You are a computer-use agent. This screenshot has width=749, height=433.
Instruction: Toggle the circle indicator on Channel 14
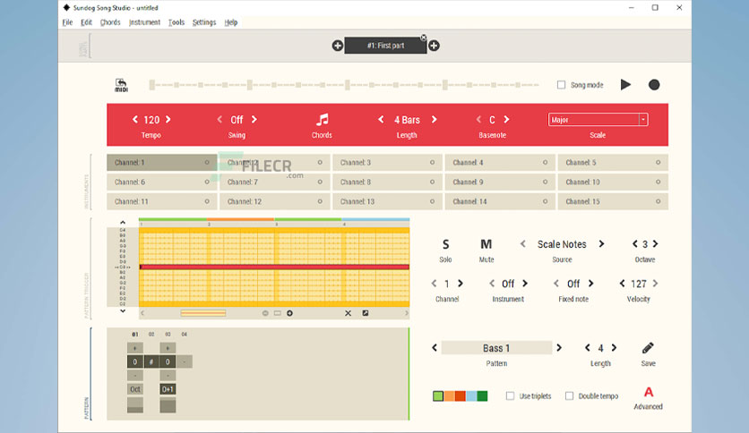click(545, 201)
